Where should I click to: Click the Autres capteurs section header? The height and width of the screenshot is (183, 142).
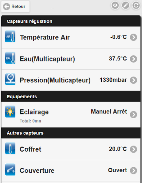71,133
